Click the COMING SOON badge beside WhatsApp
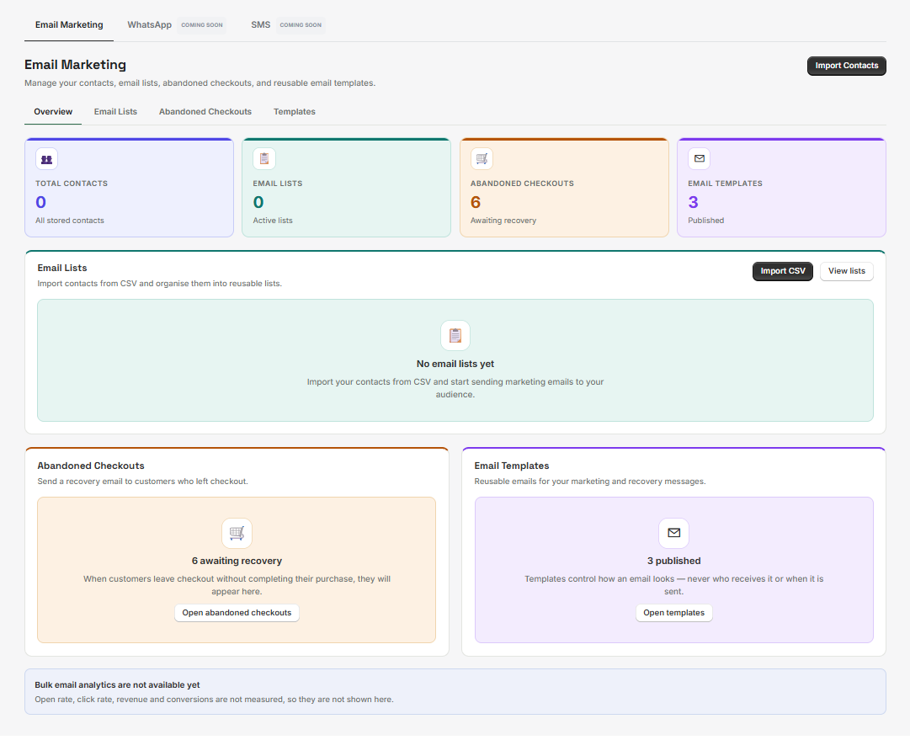The width and height of the screenshot is (910, 740). (202, 25)
